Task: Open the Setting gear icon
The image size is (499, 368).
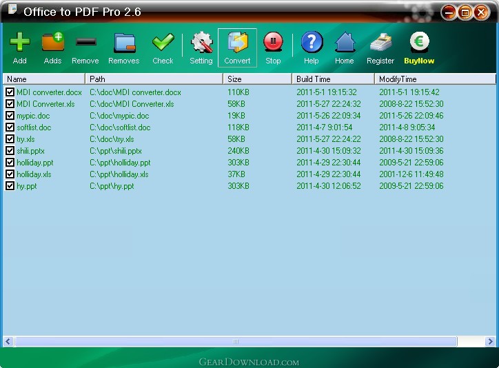Action: pos(201,42)
